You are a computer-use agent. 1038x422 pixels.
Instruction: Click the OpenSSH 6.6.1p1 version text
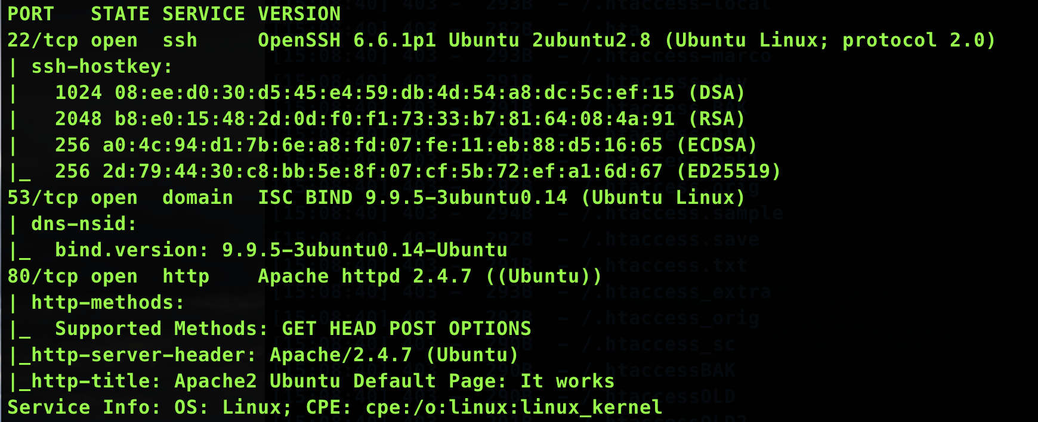tap(347, 40)
